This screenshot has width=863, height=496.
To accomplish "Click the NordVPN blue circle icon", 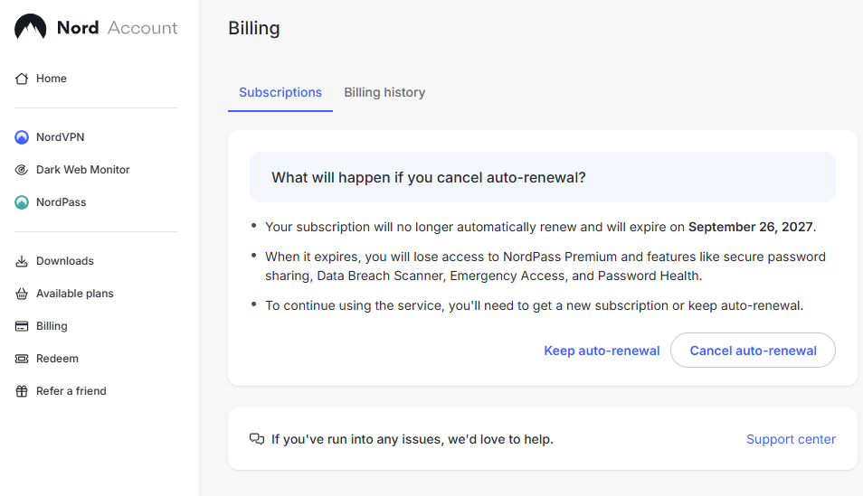I will [x=22, y=137].
